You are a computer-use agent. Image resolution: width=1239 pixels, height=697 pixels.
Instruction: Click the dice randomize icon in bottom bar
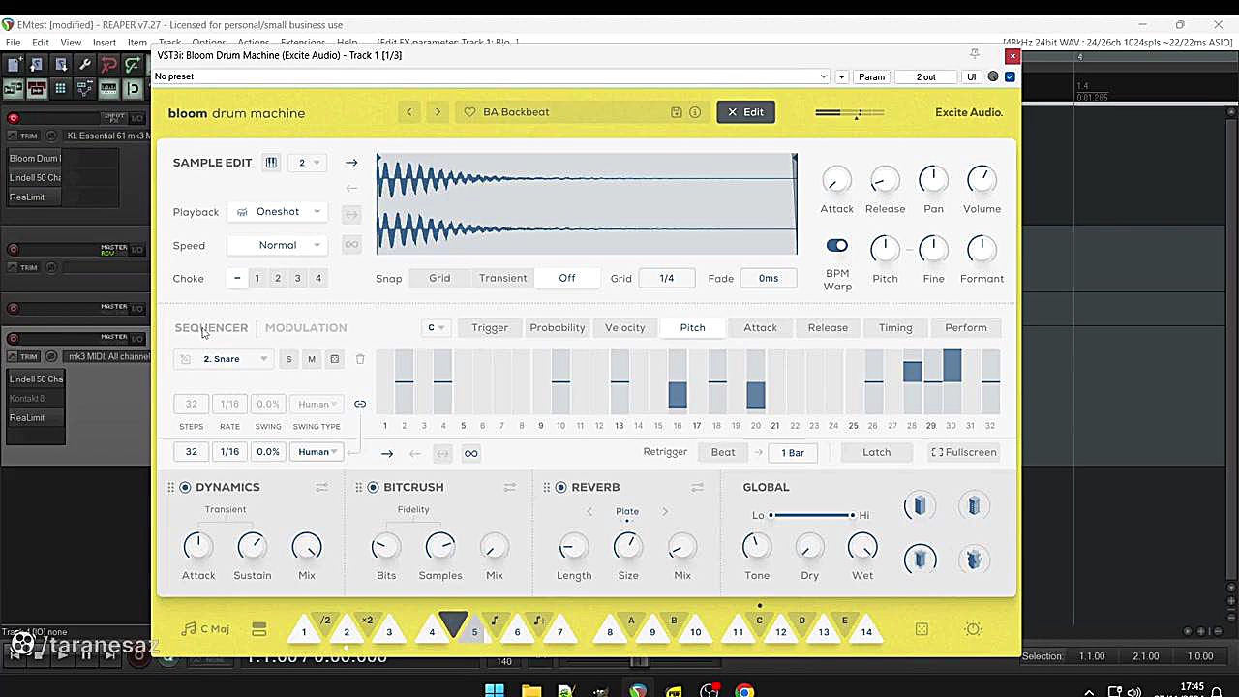[922, 629]
